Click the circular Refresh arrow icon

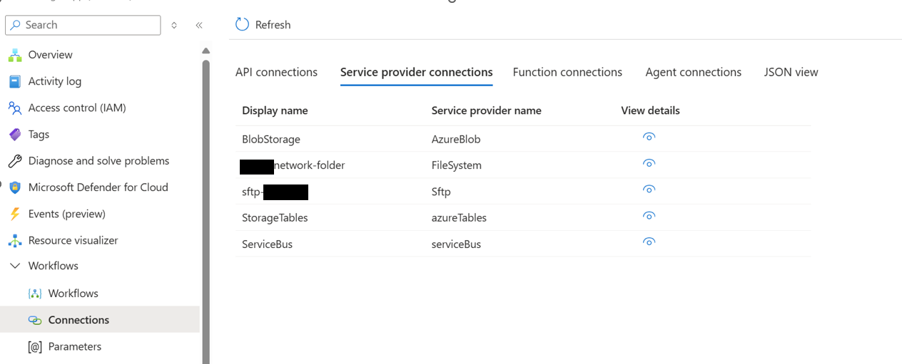[243, 24]
